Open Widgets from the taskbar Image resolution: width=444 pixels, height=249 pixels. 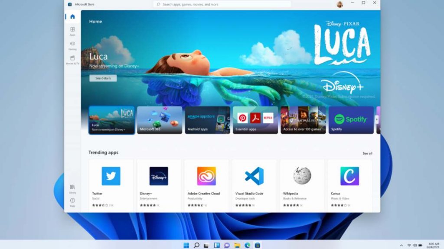[217, 245]
